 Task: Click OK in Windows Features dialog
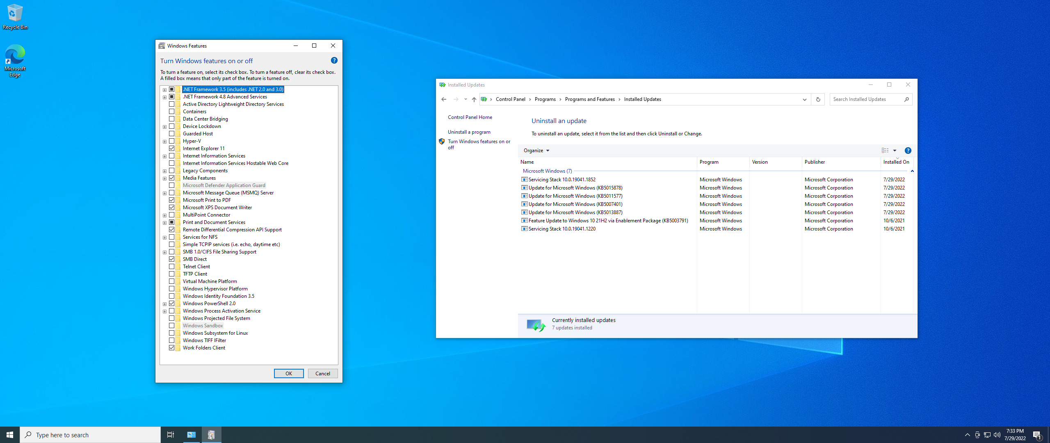tap(289, 374)
